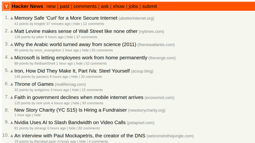
Task: View user neon_evangelion's profile
Action: (48, 50)
